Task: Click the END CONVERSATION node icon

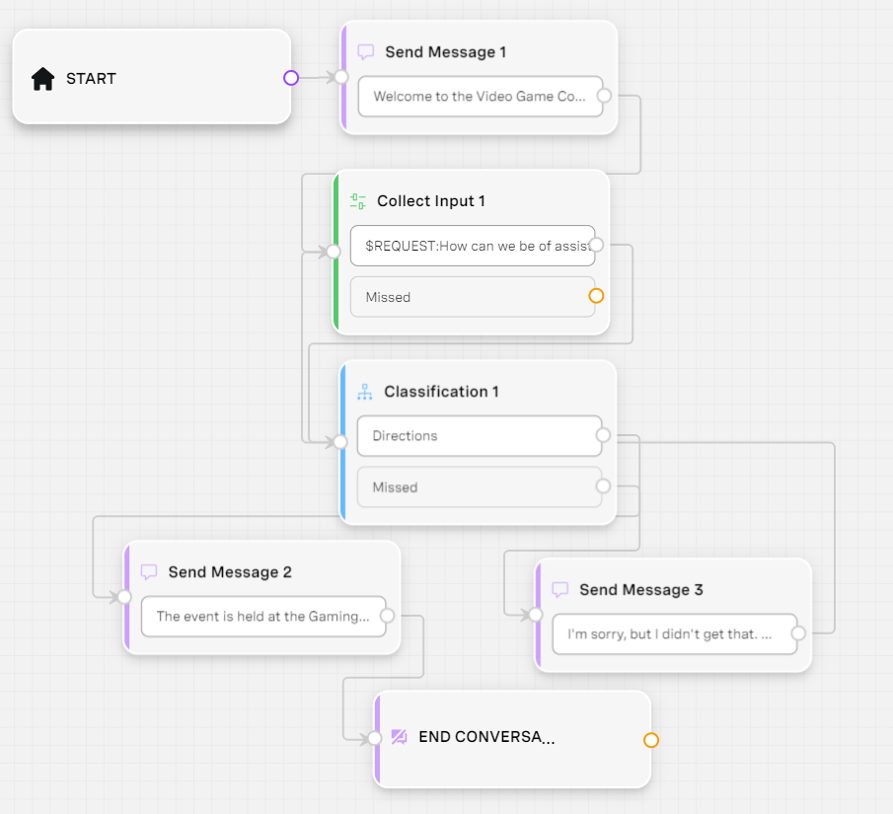Action: (x=400, y=736)
